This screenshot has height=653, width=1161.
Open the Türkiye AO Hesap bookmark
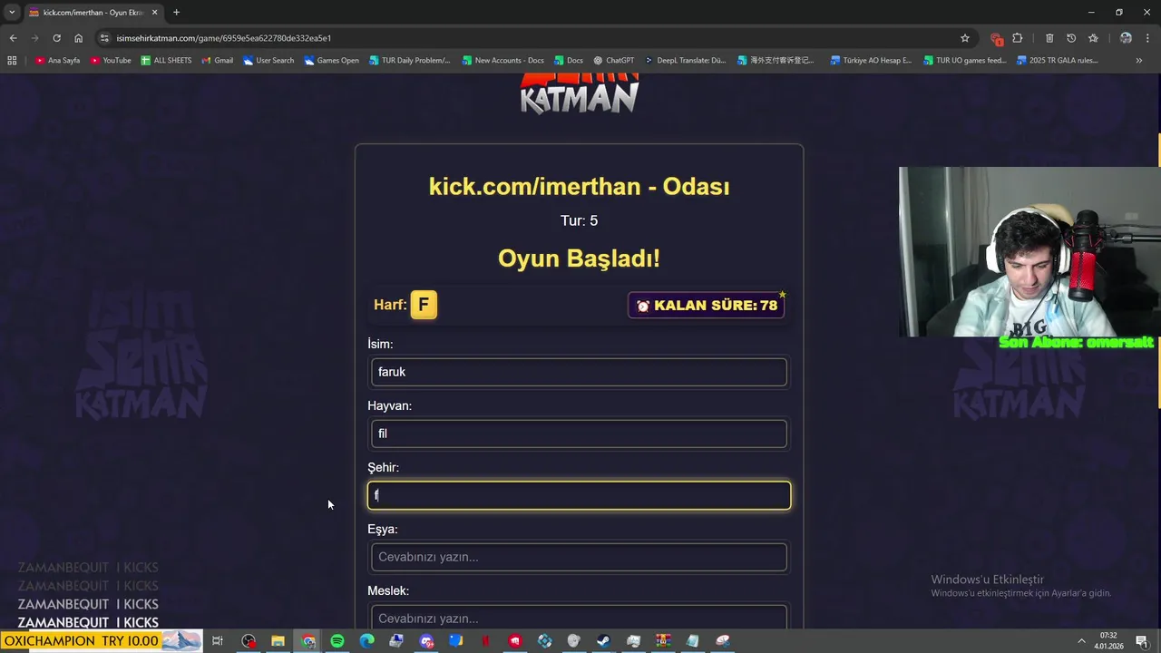tap(871, 61)
